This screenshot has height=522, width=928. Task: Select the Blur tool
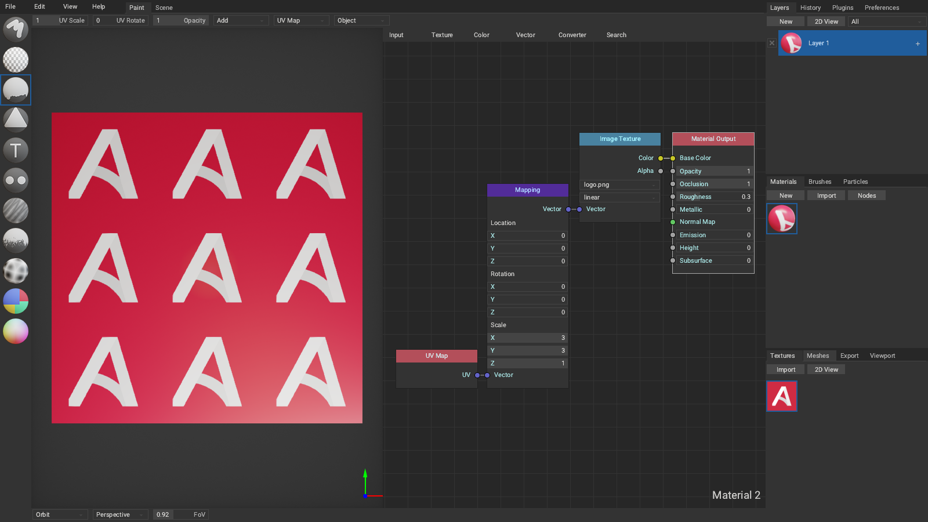tap(16, 211)
